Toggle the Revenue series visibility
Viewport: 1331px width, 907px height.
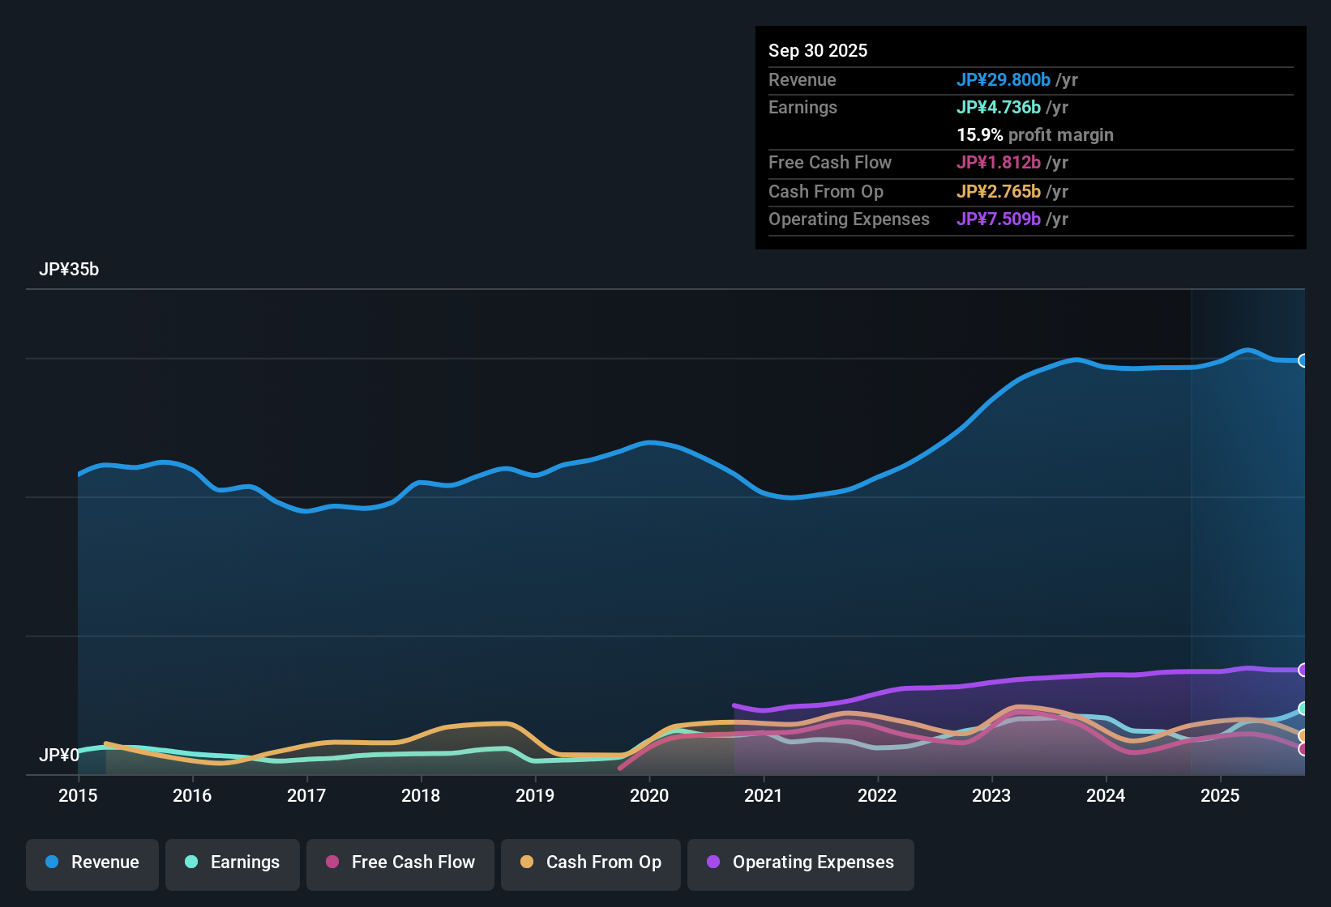92,862
